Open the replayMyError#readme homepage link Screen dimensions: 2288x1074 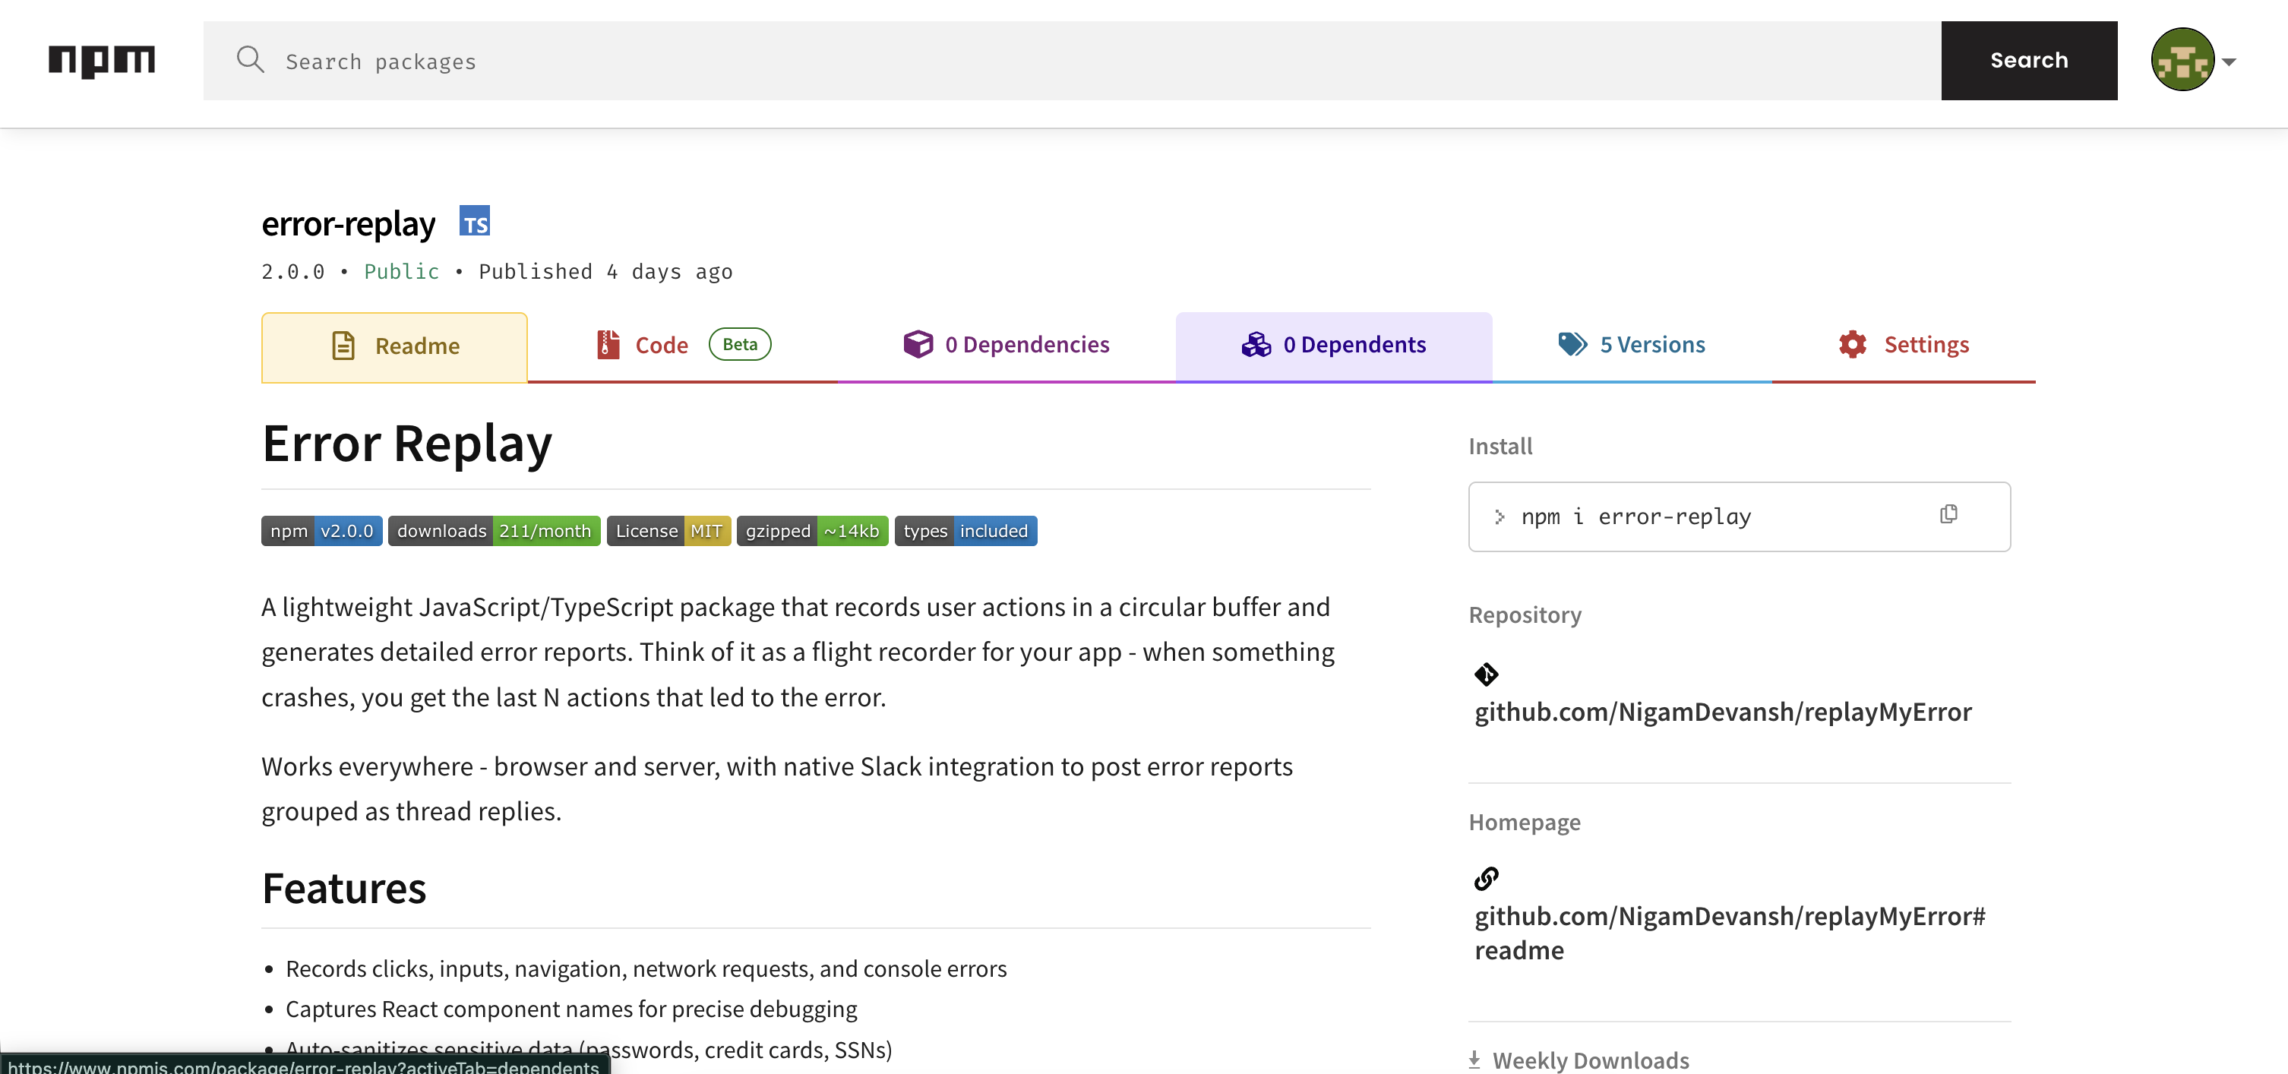(x=1730, y=933)
